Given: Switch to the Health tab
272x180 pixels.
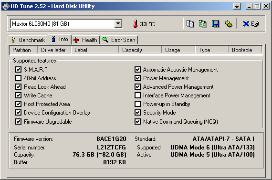Looking at the screenshot, I should coord(85,40).
